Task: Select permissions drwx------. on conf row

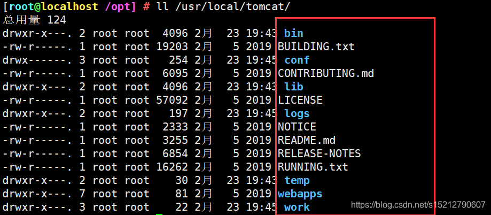Action: click(x=37, y=60)
